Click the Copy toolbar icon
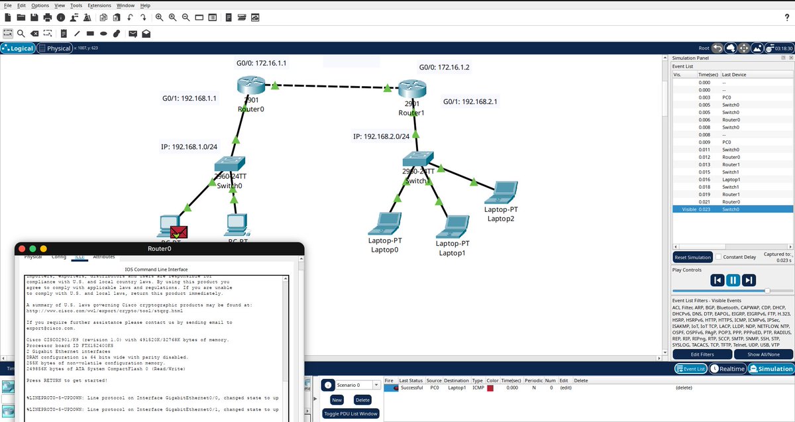The image size is (795, 422). (103, 17)
